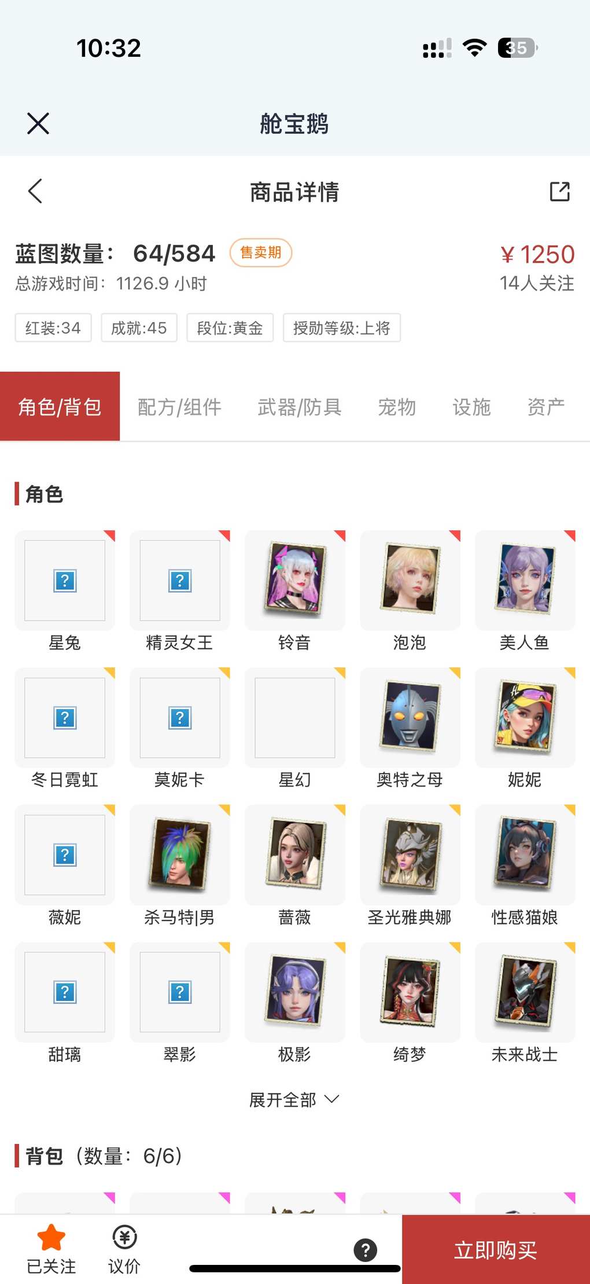Viewport: 590px width, 1284px height.
Task: Open the 宠物 tab
Action: [x=397, y=407]
